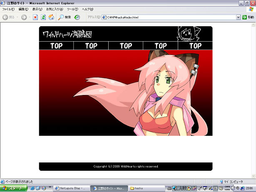
Task: Click the Windows flag logo throbber
Action: 251,9
